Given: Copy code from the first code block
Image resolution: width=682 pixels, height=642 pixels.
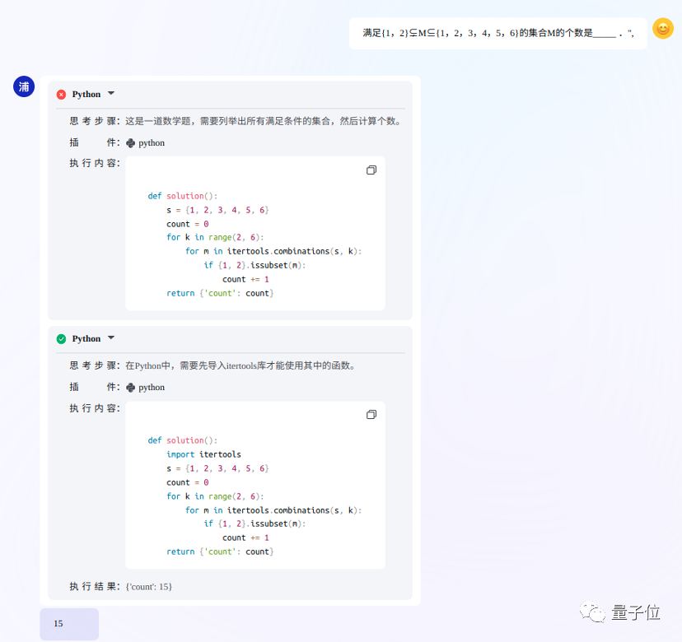Looking at the screenshot, I should point(371,170).
